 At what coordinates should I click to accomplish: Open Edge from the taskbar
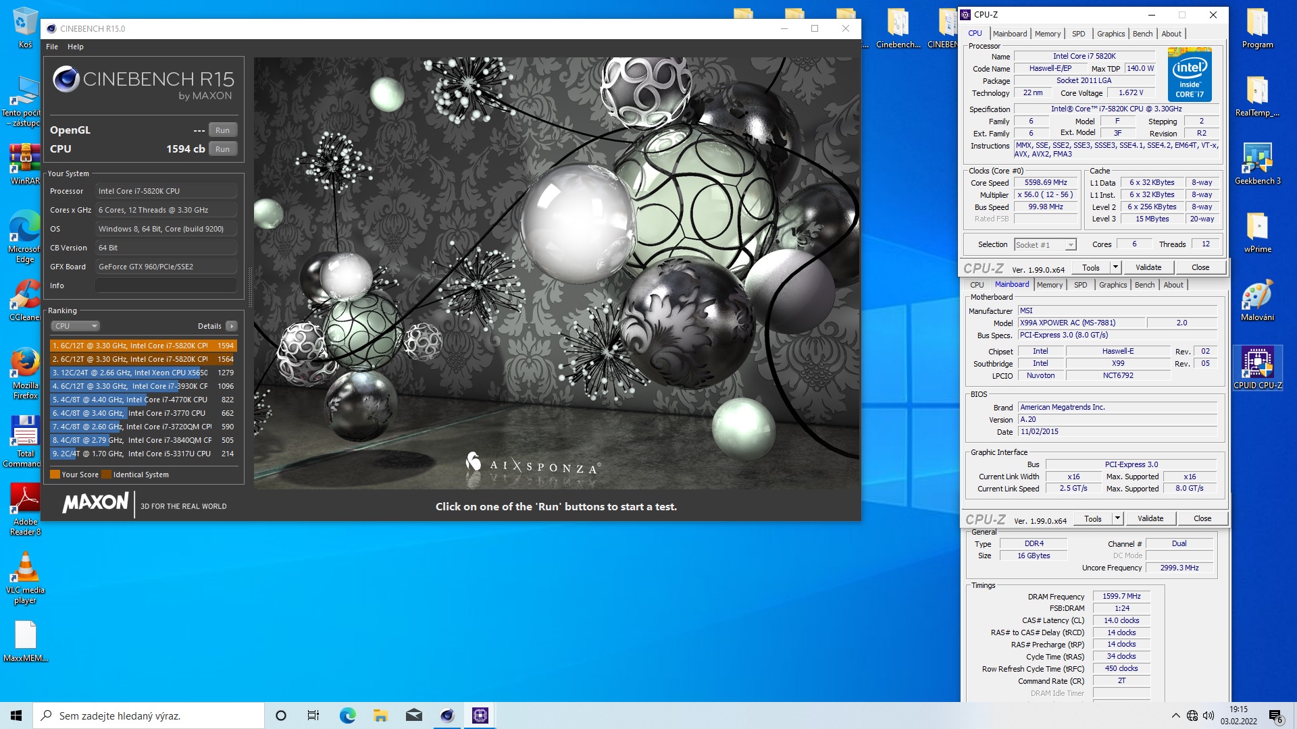(347, 715)
